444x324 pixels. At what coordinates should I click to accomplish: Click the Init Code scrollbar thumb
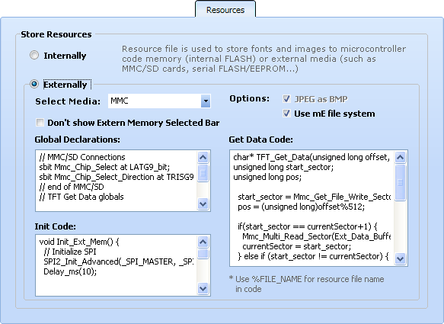(x=203, y=253)
